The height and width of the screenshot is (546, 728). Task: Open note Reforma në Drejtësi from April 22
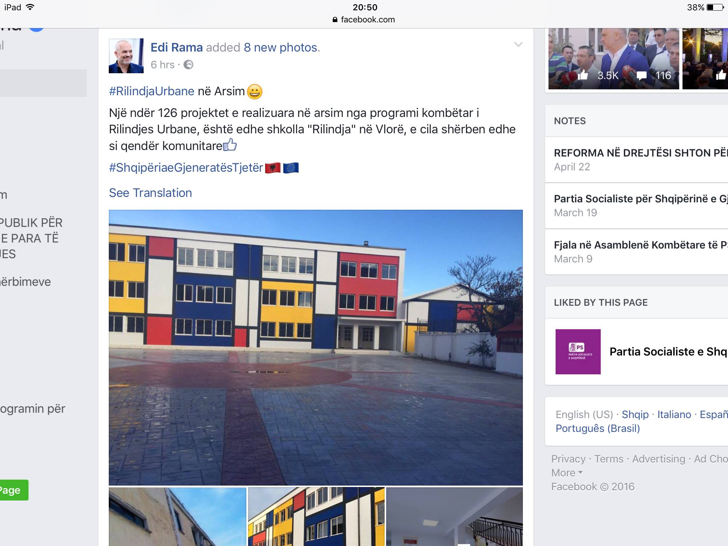[x=636, y=160]
